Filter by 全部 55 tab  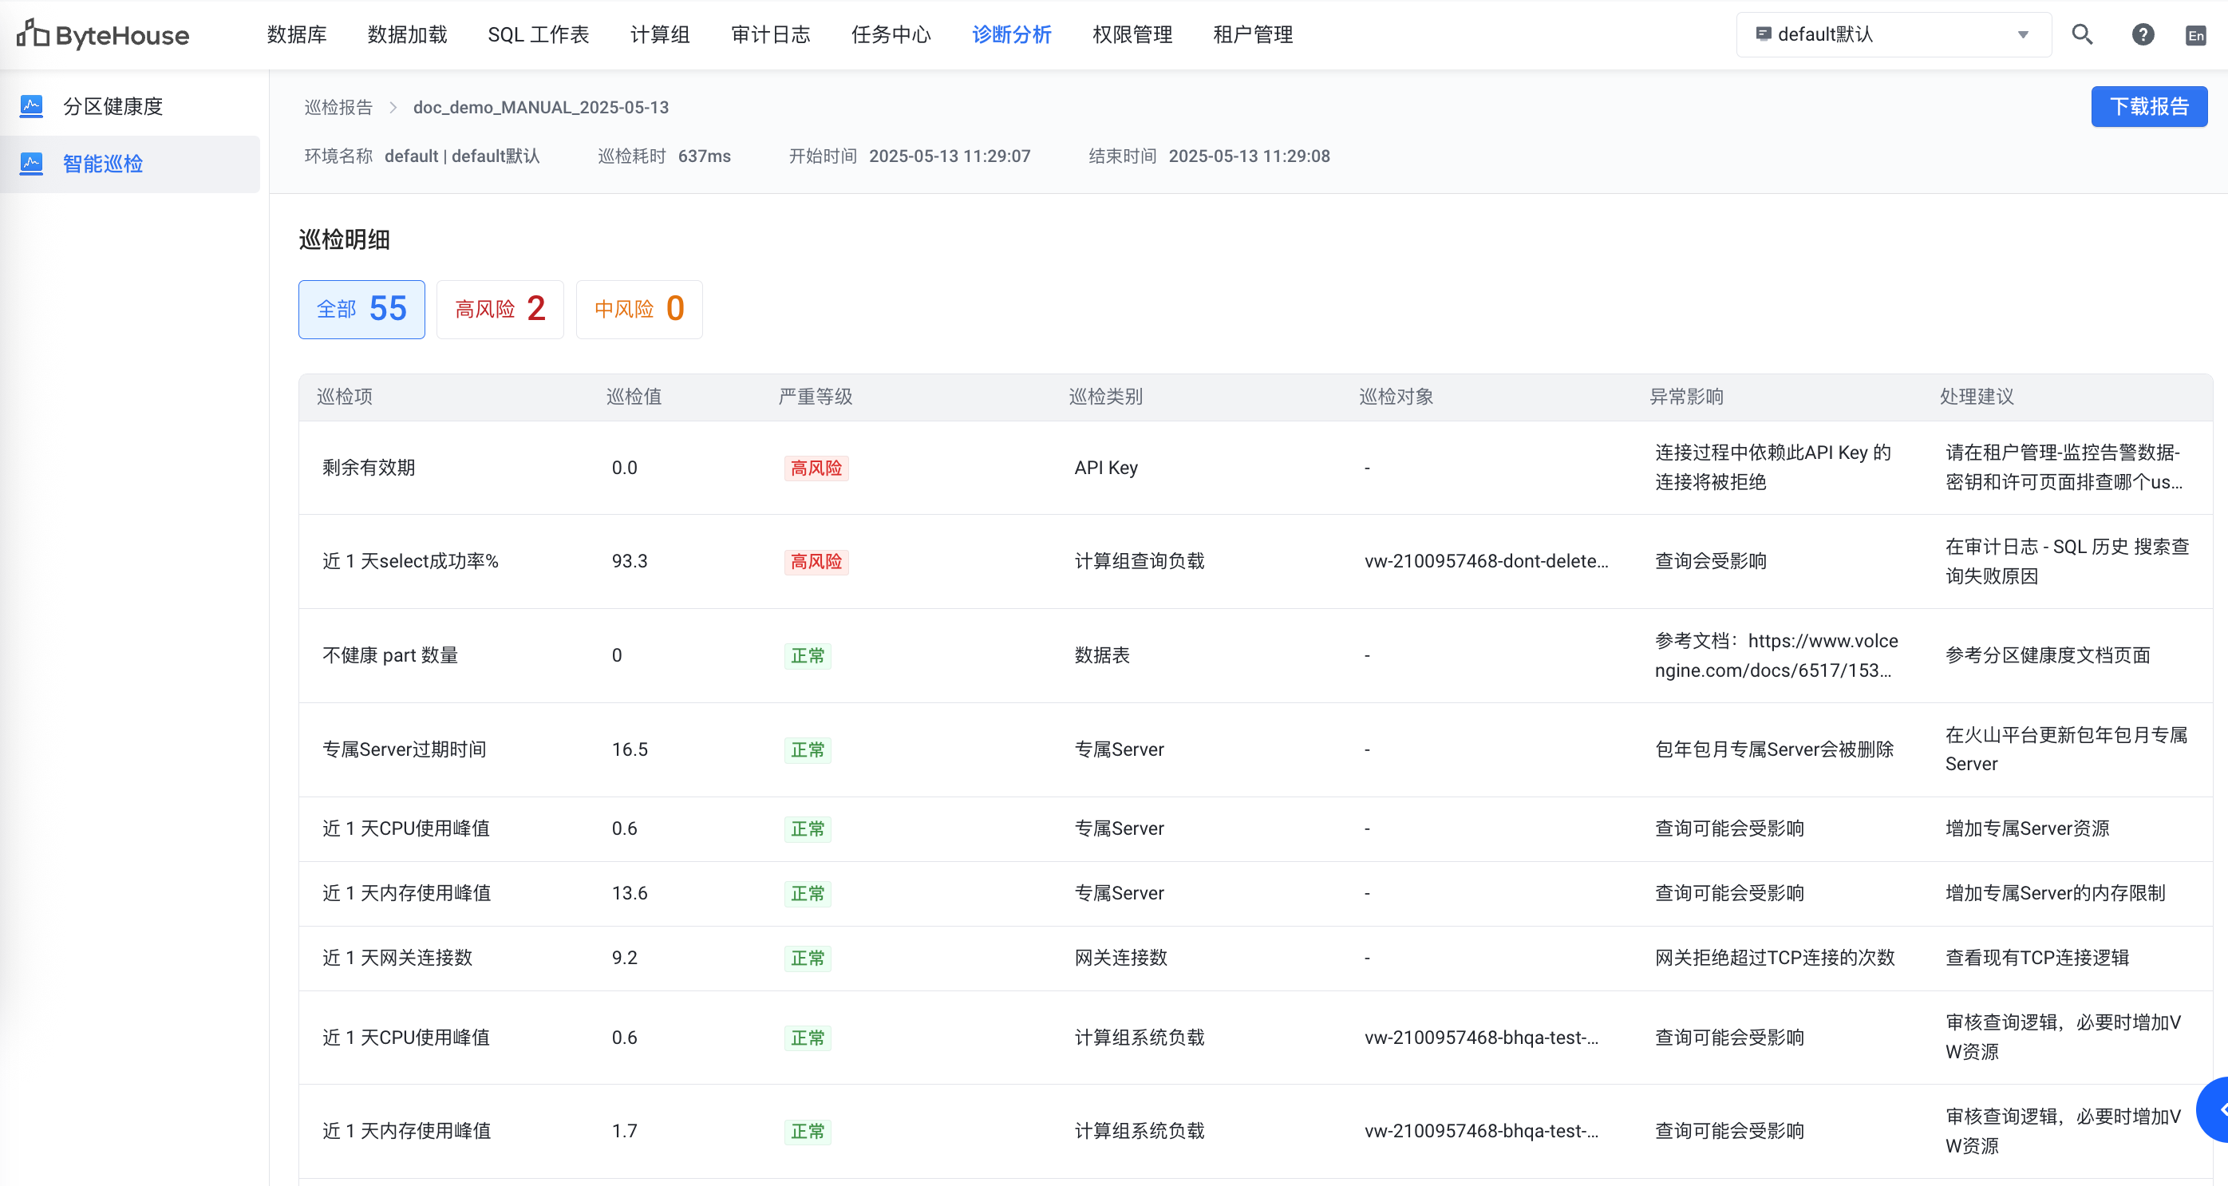(x=361, y=309)
